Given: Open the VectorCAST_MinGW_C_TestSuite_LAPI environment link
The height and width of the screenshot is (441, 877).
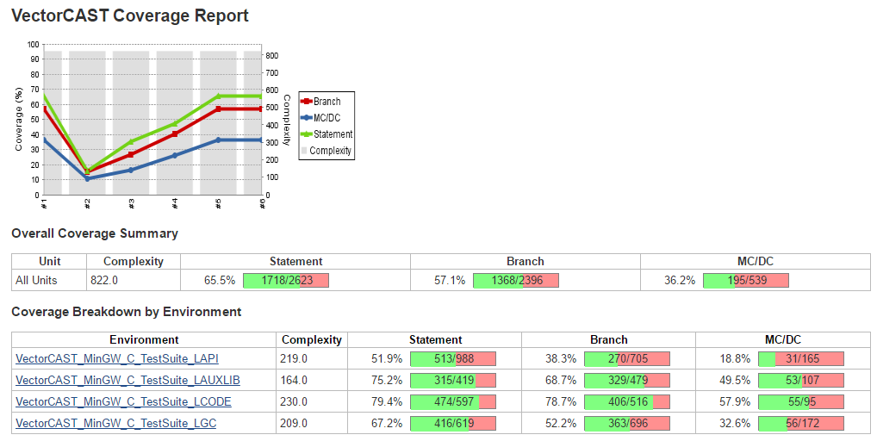Looking at the screenshot, I should (x=117, y=358).
